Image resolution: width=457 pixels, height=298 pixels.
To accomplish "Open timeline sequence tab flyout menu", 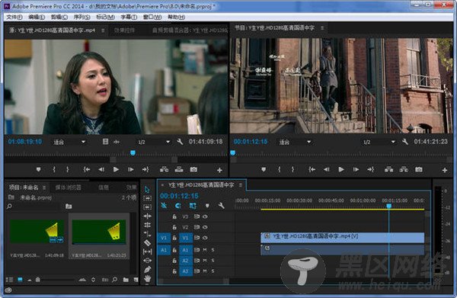I will coord(241,185).
